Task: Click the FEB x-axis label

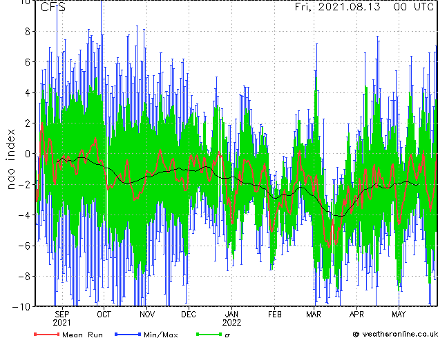Action: tap(274, 315)
